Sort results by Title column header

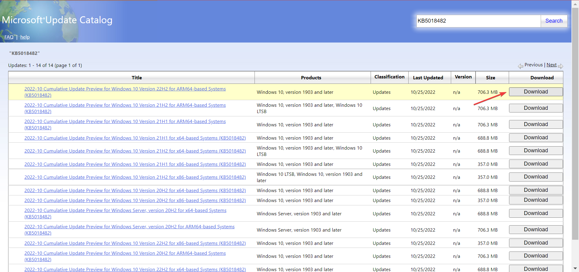coord(137,78)
